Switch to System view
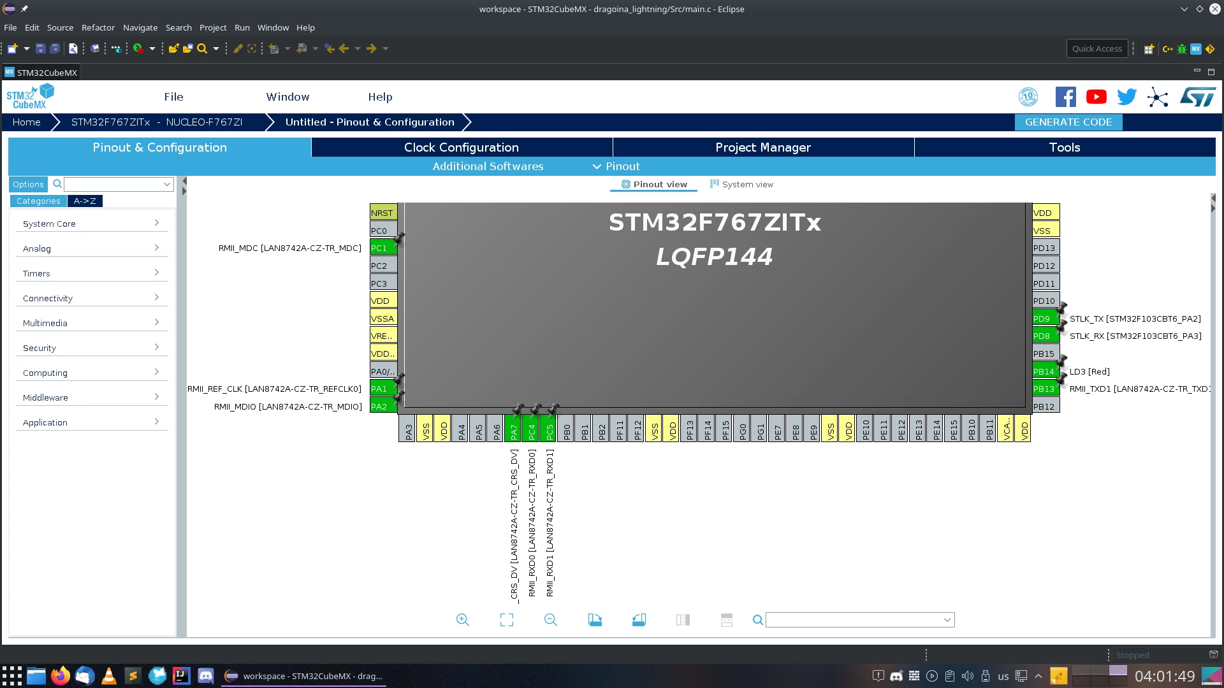1224x688 pixels. pos(741,185)
